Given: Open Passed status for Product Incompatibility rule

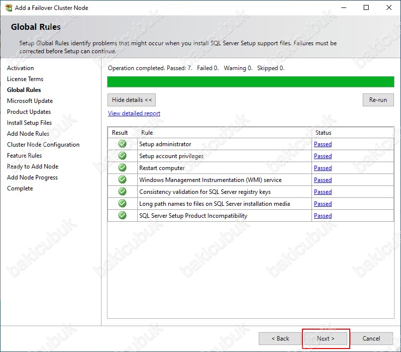Looking at the screenshot, I should click(x=323, y=216).
